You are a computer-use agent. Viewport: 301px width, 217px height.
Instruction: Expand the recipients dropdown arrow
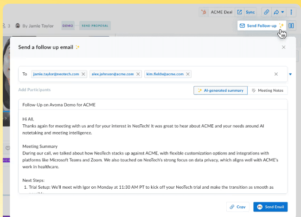pyautogui.click(x=290, y=74)
